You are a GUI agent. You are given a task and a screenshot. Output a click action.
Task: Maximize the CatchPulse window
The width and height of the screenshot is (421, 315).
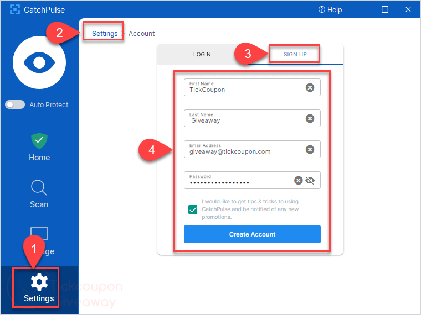385,9
